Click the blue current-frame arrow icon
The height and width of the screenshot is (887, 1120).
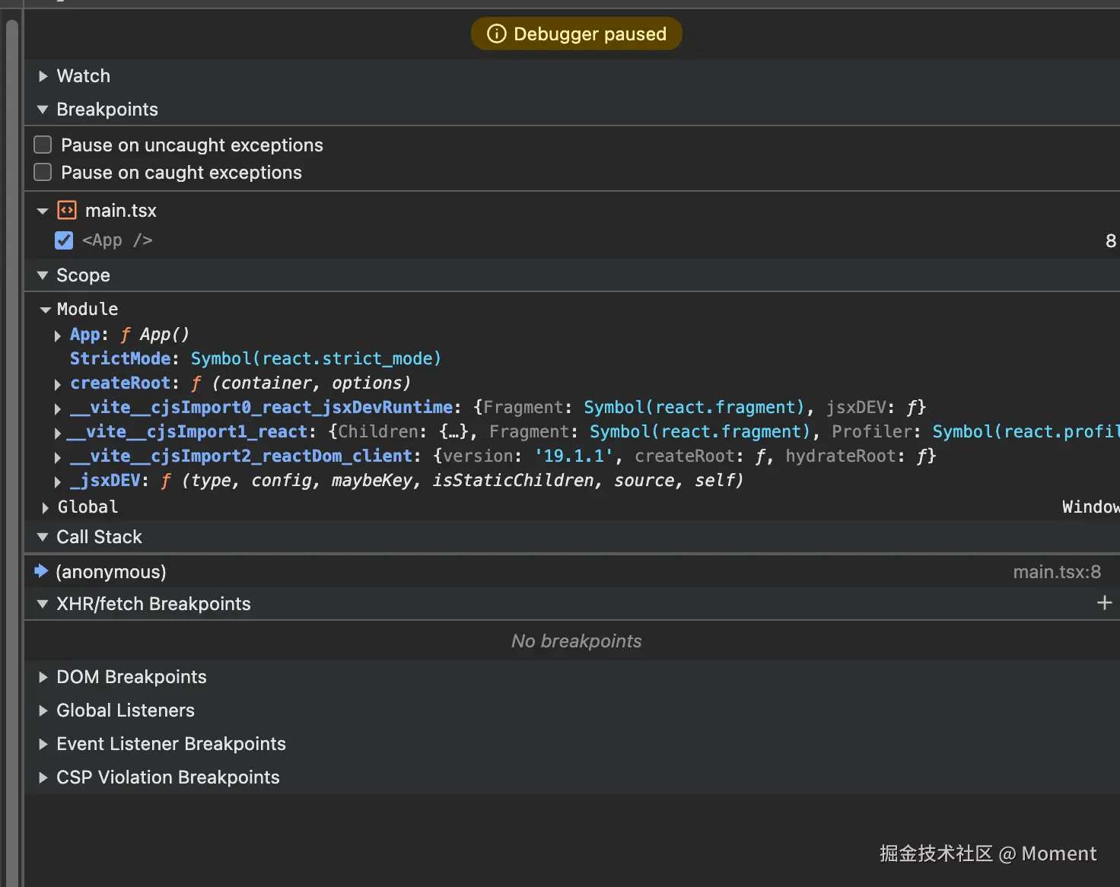pos(41,571)
